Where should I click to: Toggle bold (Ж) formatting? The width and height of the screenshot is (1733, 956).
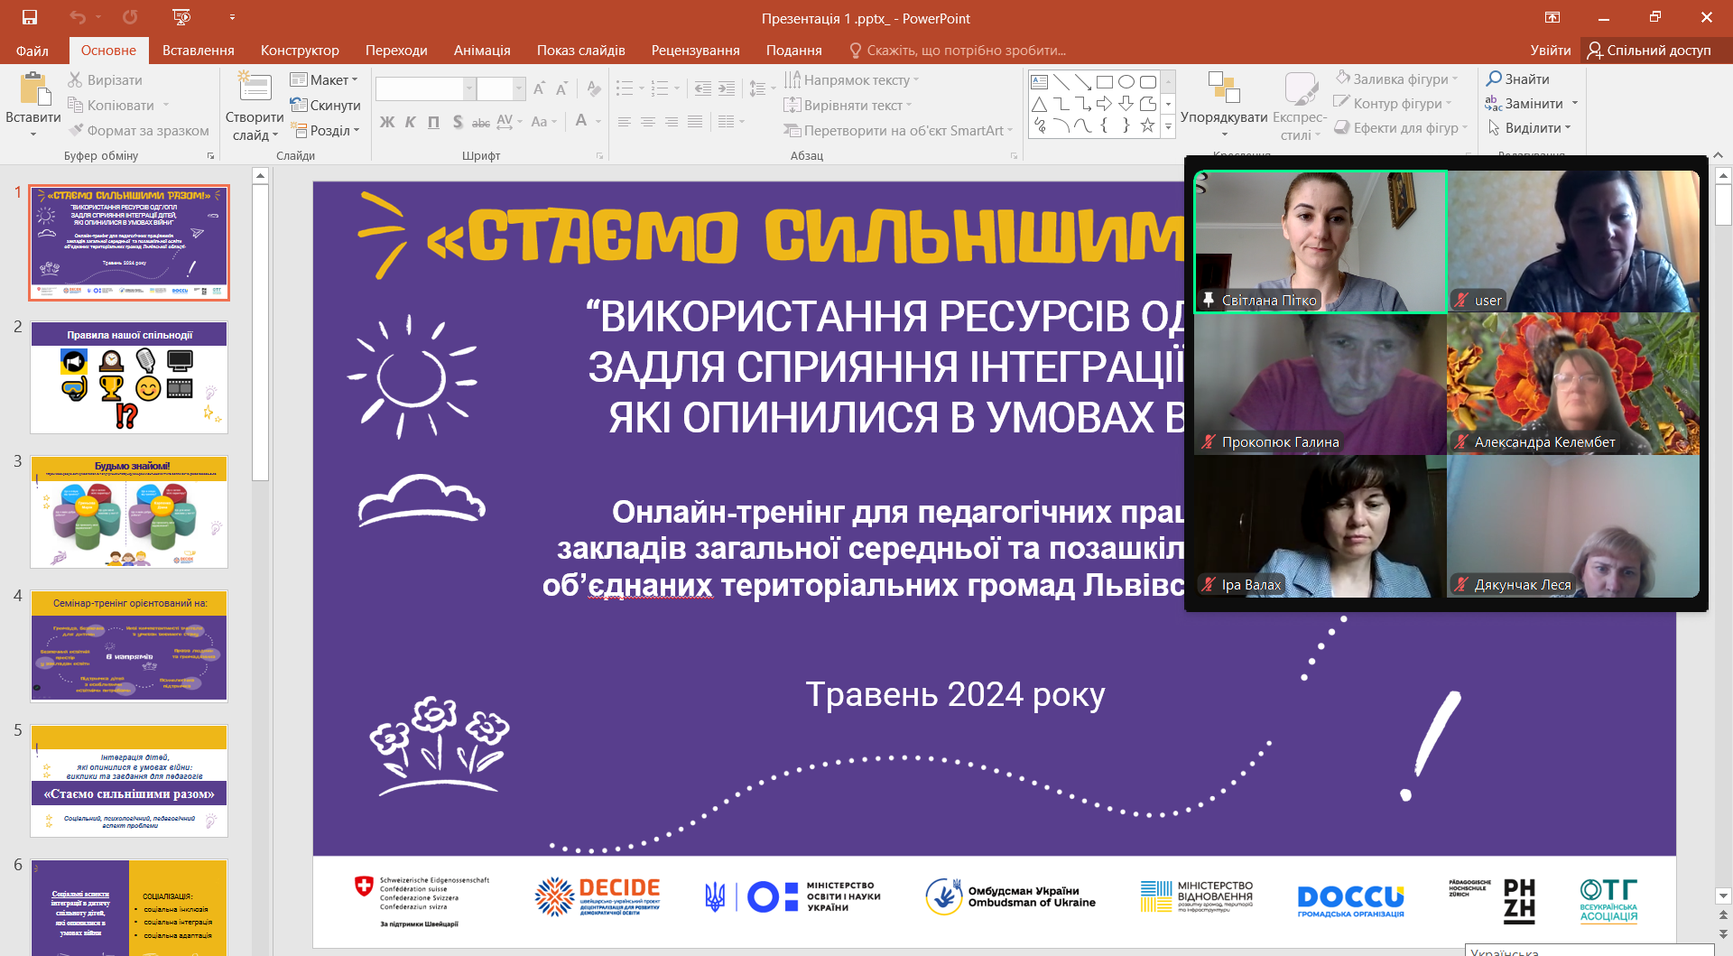click(386, 122)
